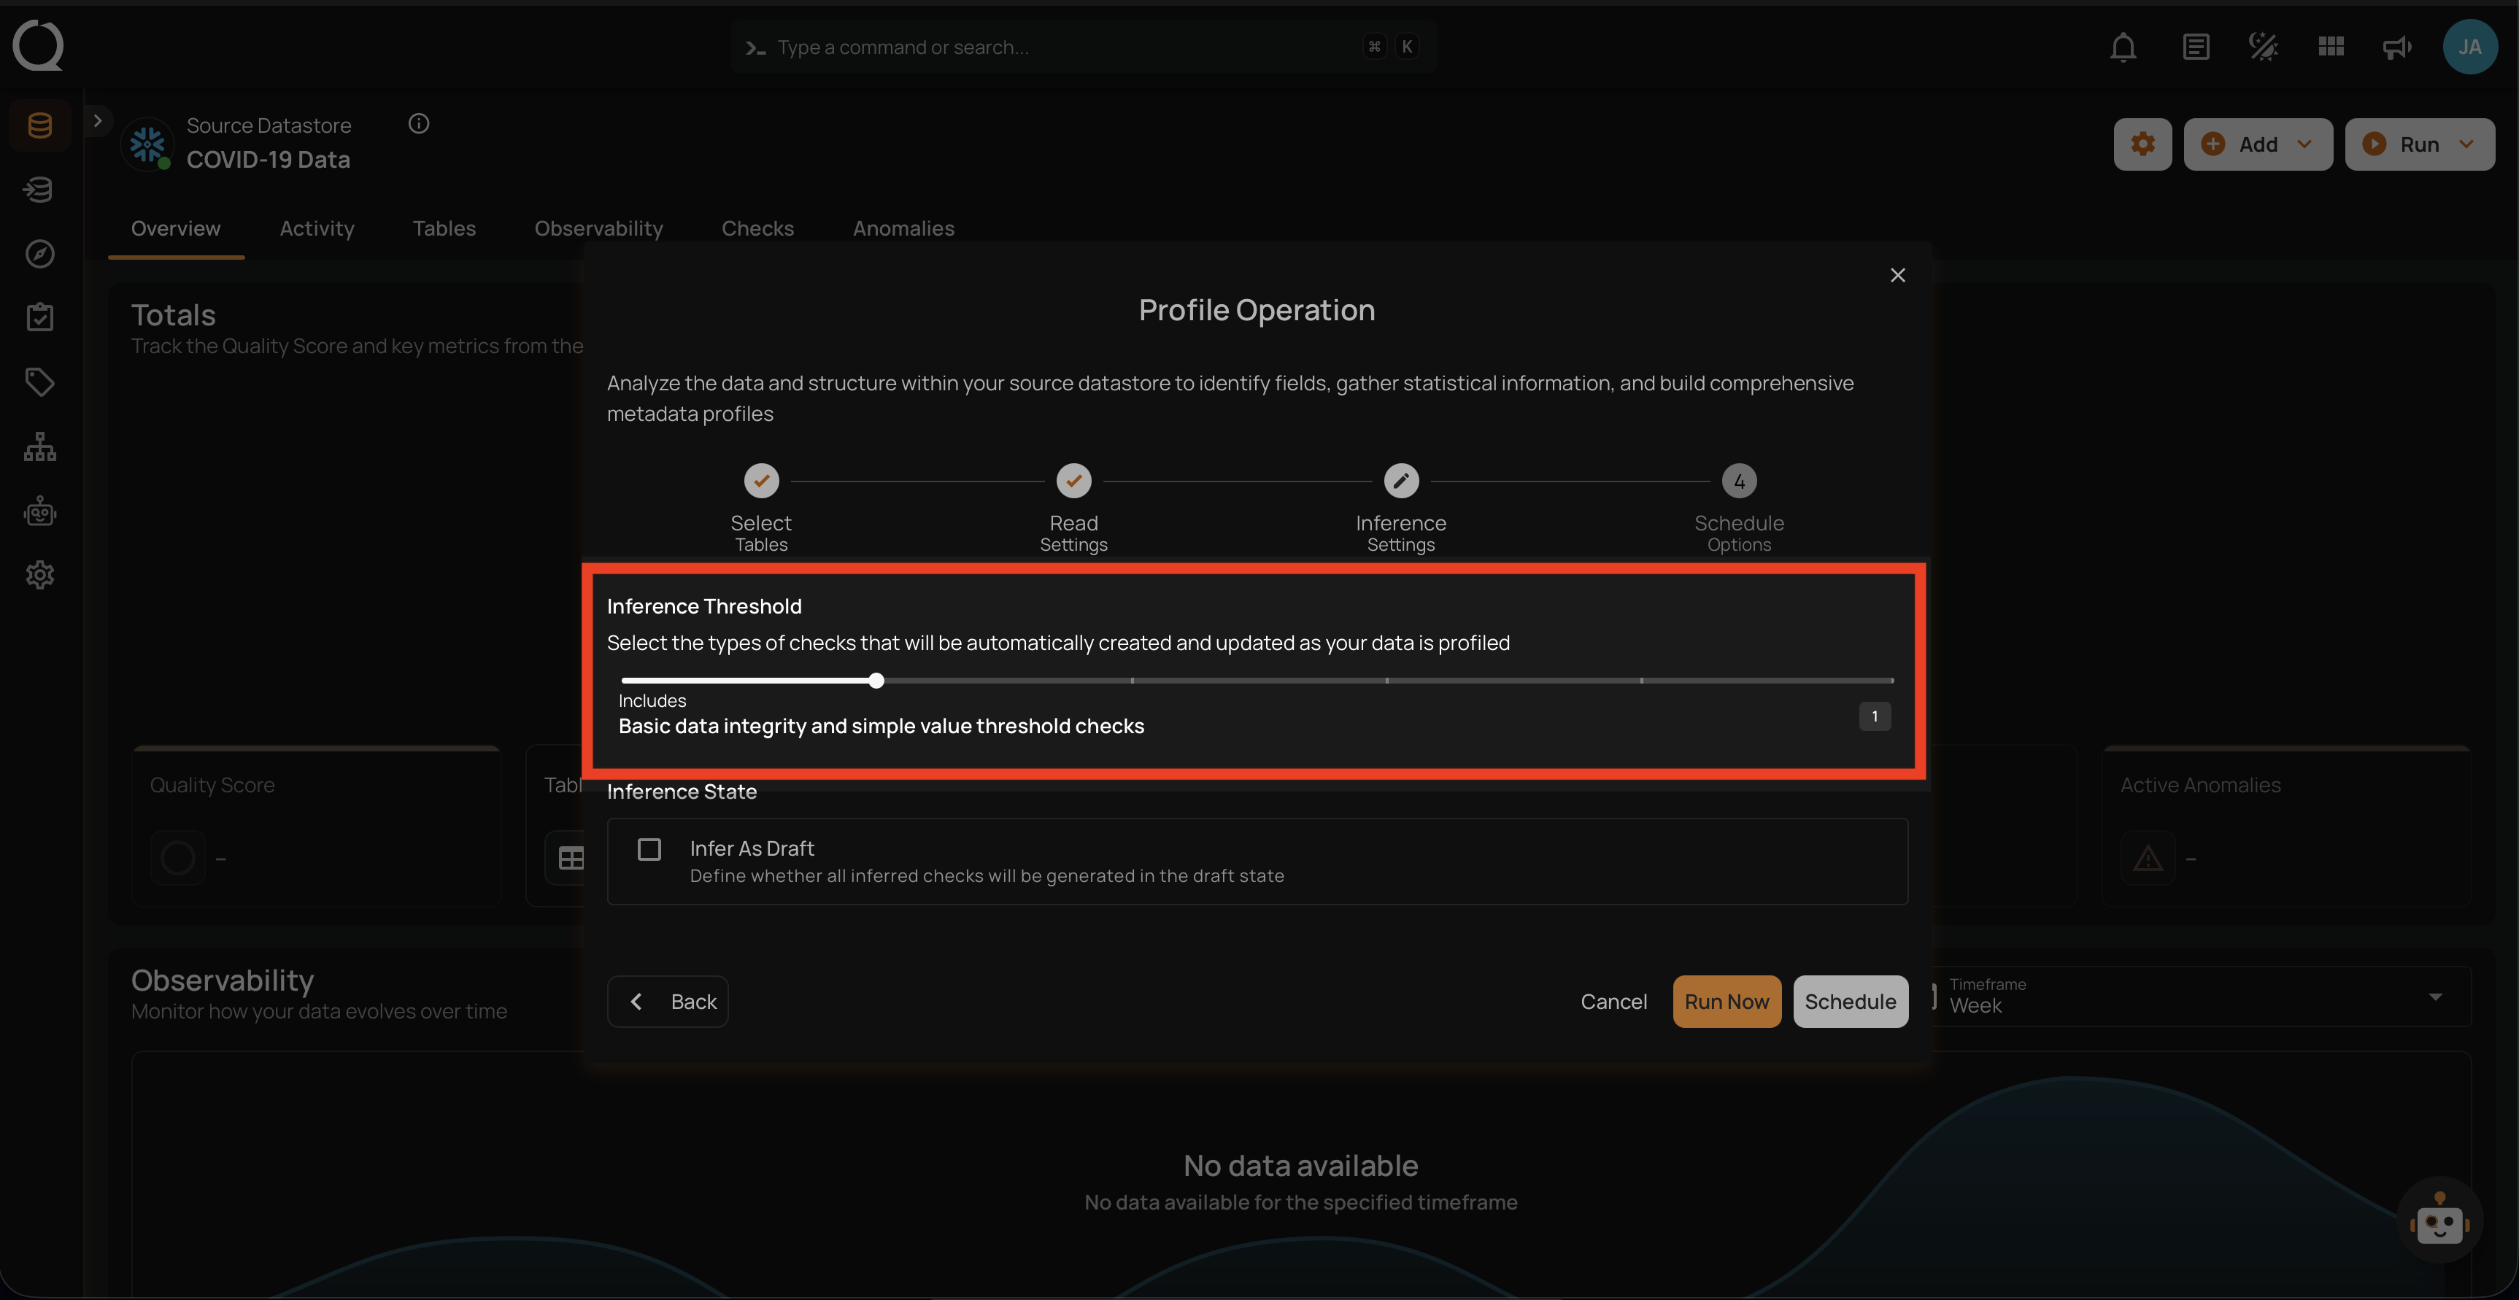Select the Tags icon in the left sidebar
This screenshot has height=1300, width=2519.
(x=39, y=382)
